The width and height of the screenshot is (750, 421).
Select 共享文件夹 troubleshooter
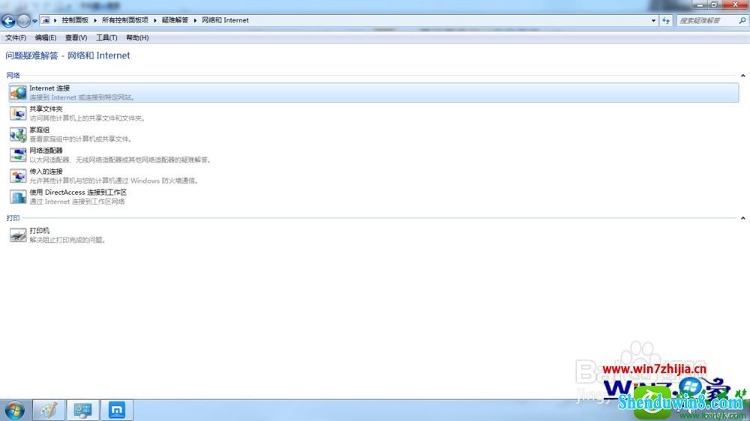click(373, 113)
